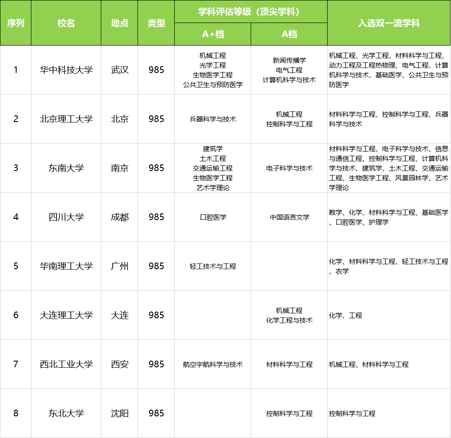Viewport: 451px width, 438px height.
Task: Select the 兵器科学与技术 A+ cell
Action: pos(213,119)
